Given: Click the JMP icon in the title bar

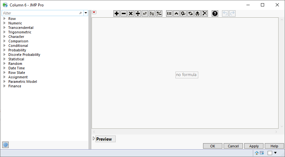Looking at the screenshot, I should pyautogui.click(x=5, y=5).
